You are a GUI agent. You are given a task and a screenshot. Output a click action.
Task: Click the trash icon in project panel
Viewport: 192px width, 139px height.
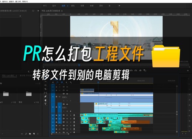[38, 134]
